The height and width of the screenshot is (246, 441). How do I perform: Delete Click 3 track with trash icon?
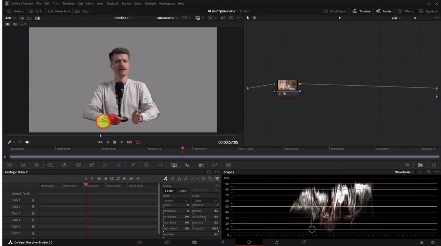tap(33, 213)
